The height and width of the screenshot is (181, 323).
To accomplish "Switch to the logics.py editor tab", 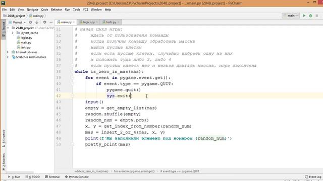I will coord(89,22).
